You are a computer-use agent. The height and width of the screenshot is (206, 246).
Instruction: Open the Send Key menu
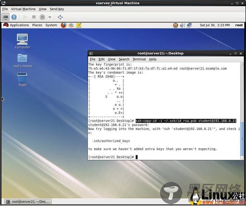[x=57, y=9]
